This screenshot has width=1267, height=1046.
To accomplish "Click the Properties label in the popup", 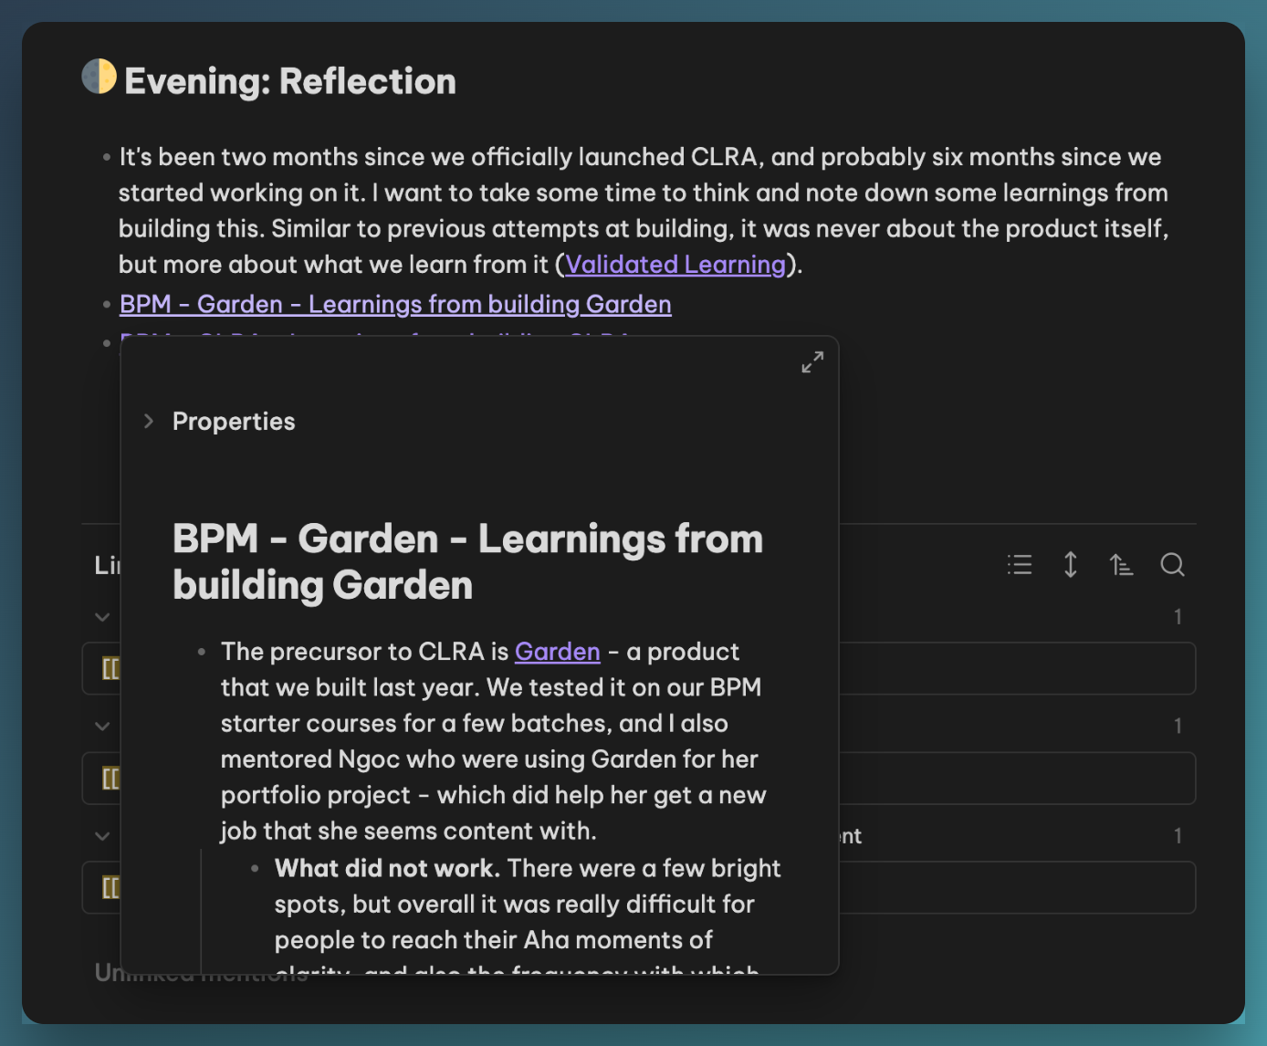I will click(x=234, y=421).
